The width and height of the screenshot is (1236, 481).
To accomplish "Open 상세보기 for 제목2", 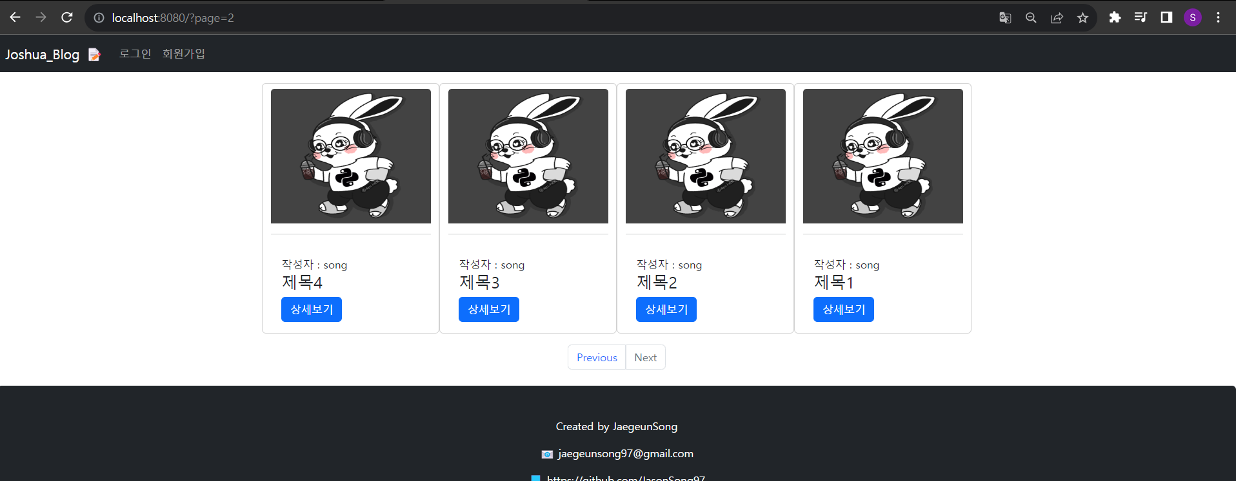I will (x=666, y=309).
